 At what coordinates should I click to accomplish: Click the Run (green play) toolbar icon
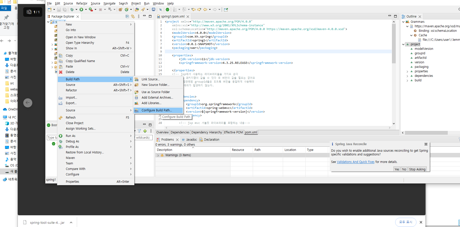[x=81, y=10]
